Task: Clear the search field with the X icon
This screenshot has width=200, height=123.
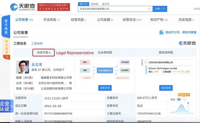Action: 149,9
